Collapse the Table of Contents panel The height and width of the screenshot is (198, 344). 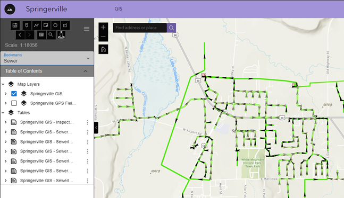(x=86, y=71)
